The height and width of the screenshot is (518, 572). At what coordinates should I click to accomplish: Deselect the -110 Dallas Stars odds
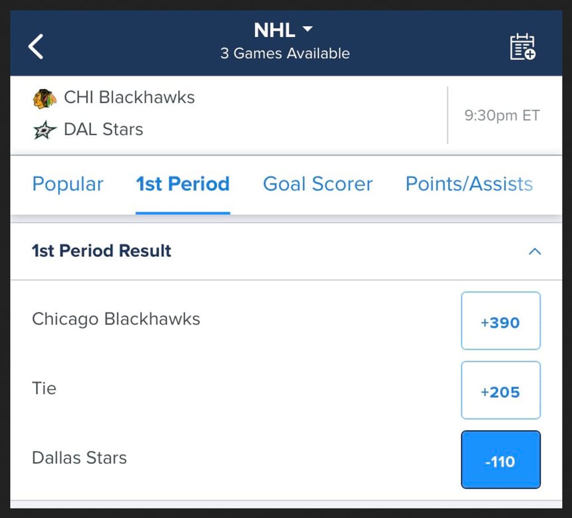pyautogui.click(x=500, y=460)
